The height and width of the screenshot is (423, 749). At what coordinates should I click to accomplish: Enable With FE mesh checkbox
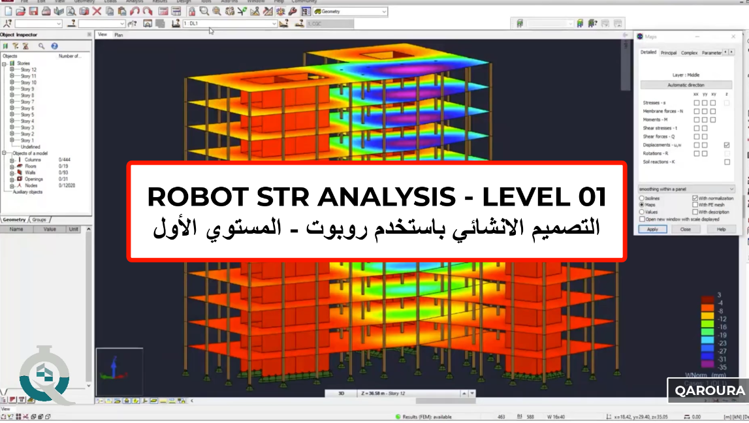pos(695,205)
